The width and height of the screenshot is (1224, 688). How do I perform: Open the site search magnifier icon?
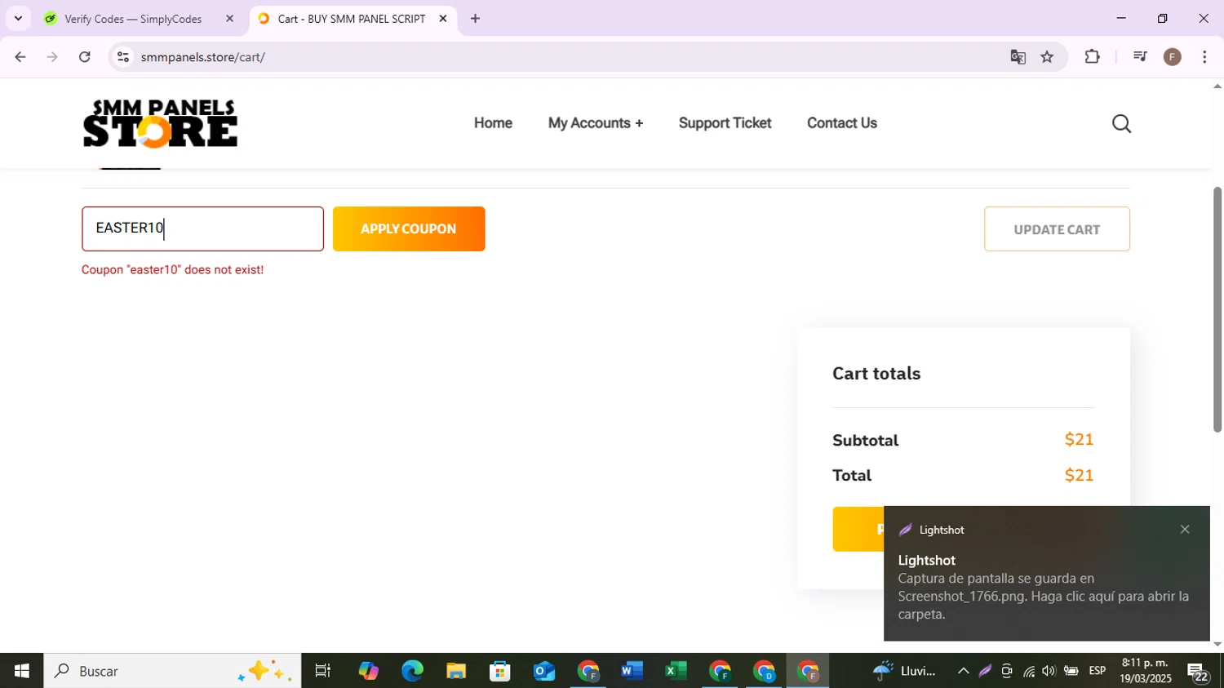(x=1121, y=123)
